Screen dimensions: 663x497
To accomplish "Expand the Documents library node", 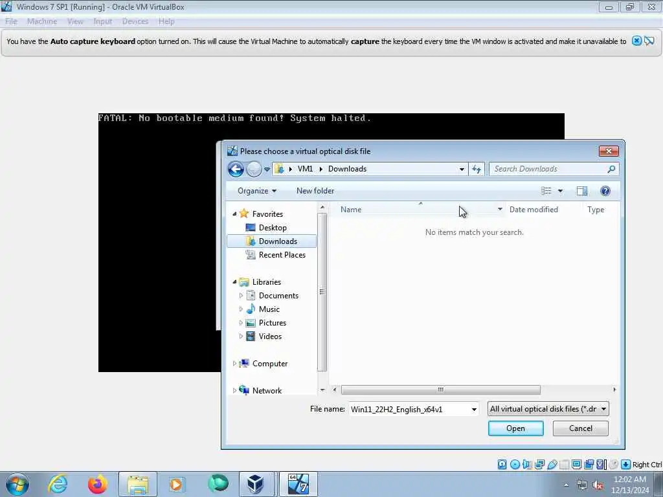I will (x=241, y=295).
